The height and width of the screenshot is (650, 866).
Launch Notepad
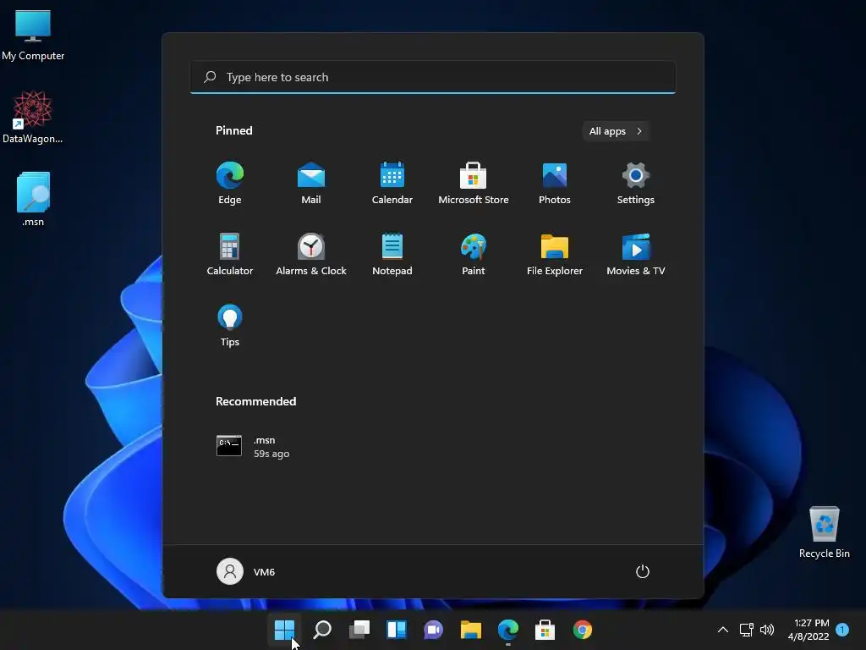click(392, 254)
